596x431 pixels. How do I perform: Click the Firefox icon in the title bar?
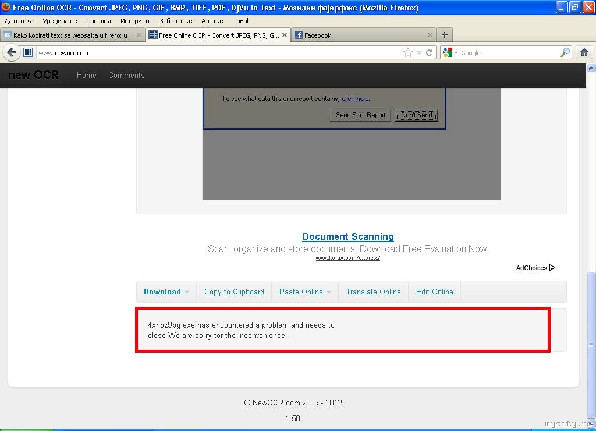[x=6, y=7]
